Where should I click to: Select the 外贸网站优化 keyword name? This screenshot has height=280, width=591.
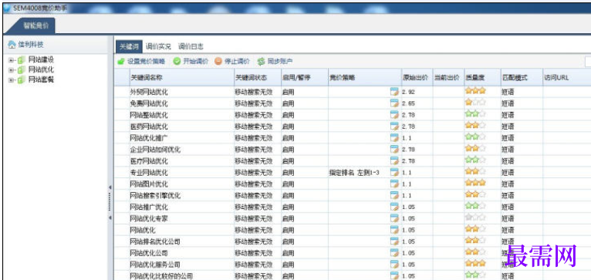(149, 92)
